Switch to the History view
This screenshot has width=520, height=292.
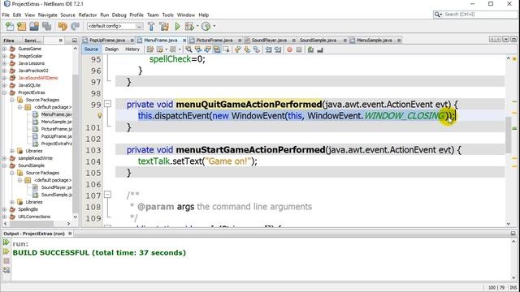132,49
